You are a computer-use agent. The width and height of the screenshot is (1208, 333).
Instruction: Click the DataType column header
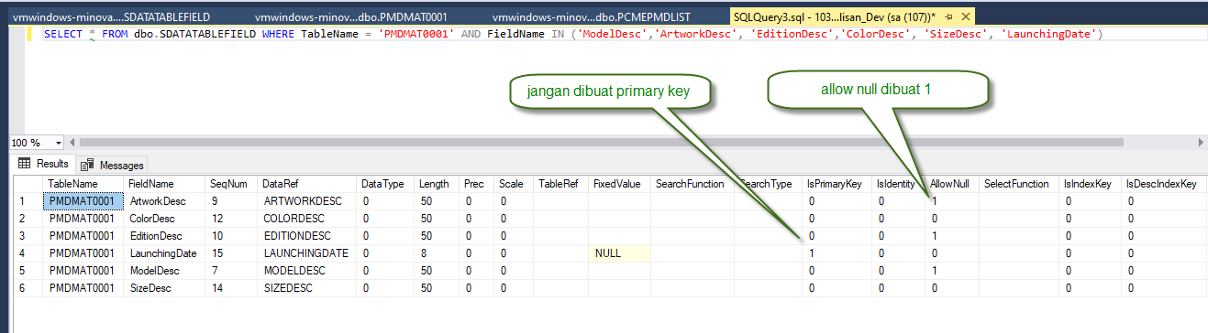tap(384, 184)
